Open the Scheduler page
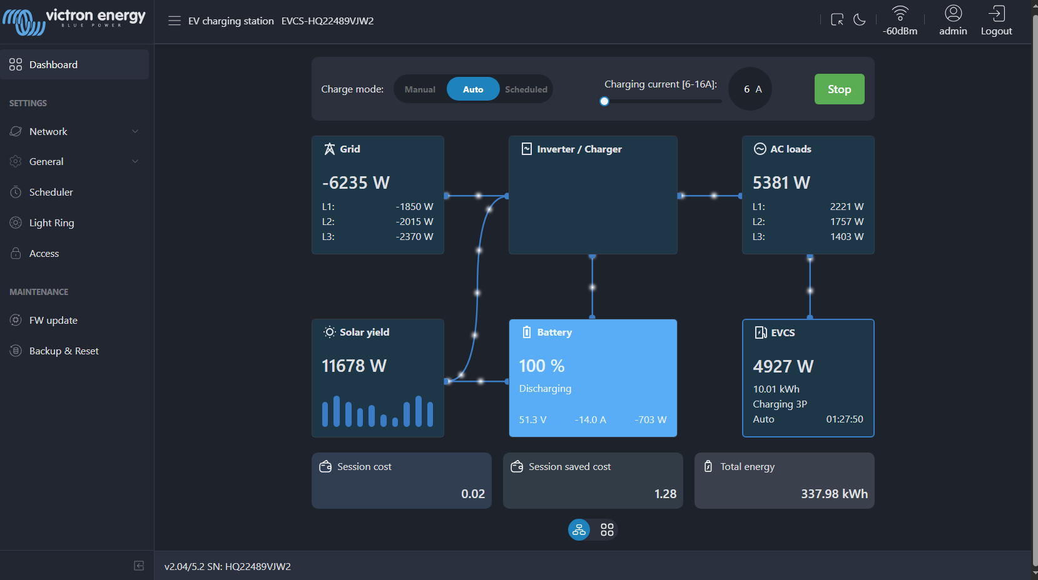1038x580 pixels. pyautogui.click(x=74, y=192)
